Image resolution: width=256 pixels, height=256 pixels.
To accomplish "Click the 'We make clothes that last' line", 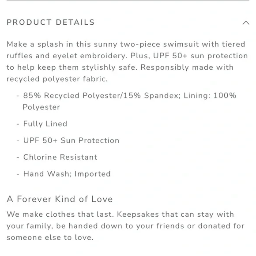I will (120, 214).
